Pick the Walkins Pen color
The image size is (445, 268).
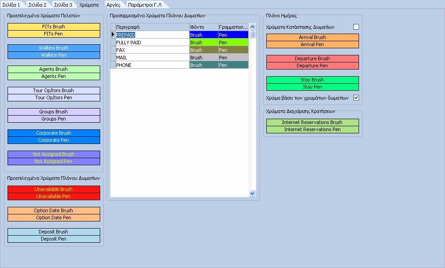54,55
